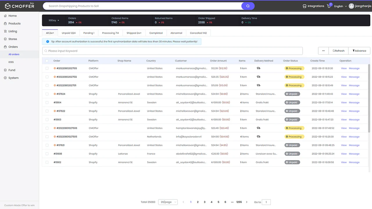Viewport: 372px width, 209px height.
Task: Jump to page 1255 of results
Action: [239, 202]
